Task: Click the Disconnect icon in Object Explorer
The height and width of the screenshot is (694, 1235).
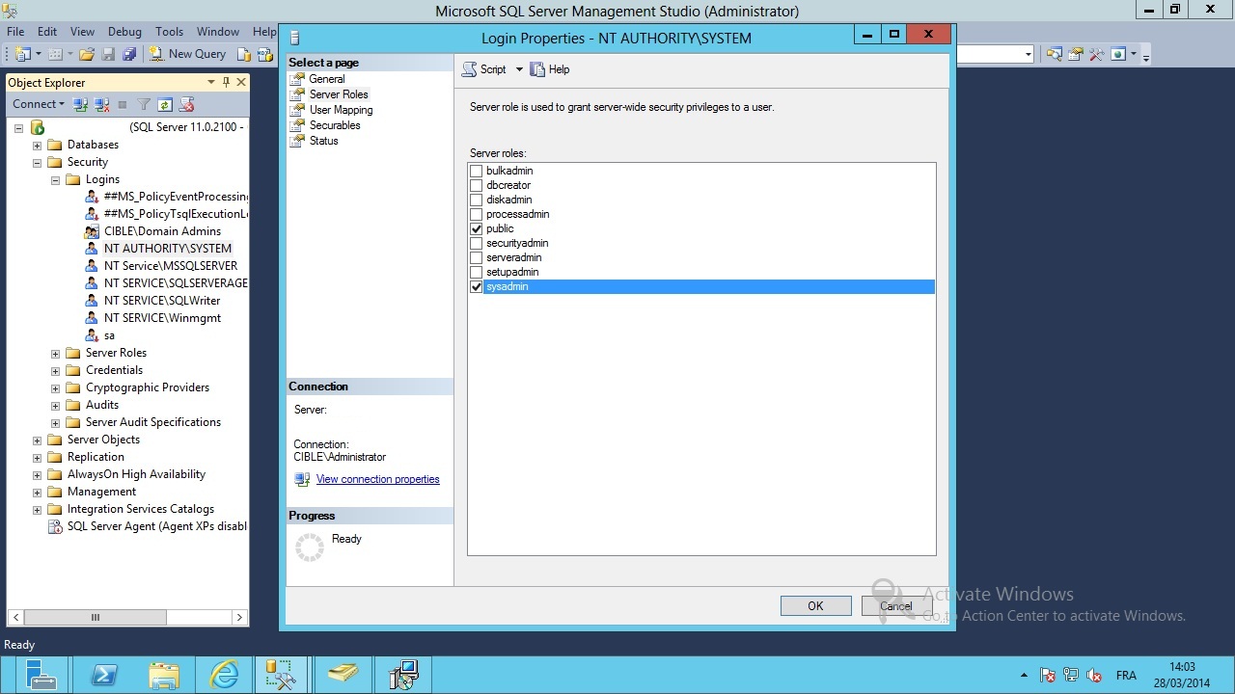Action: 99,104
